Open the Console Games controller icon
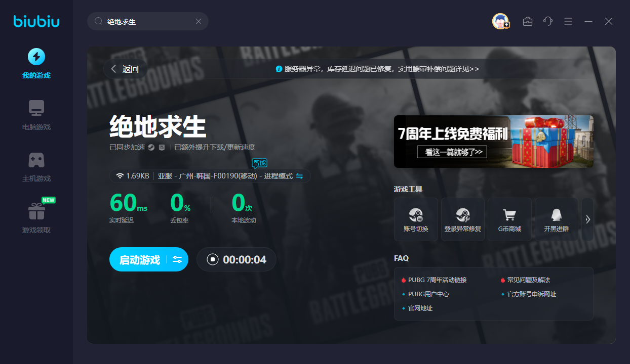Screen dimensions: 630x364 point(36,160)
